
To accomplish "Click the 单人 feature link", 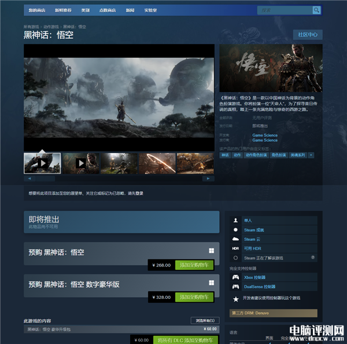I will 248,220.
